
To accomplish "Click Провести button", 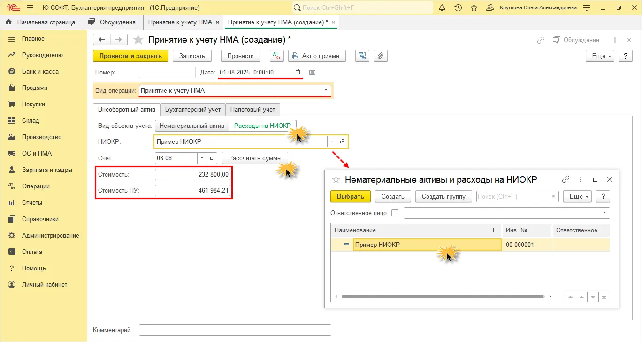I will pos(241,56).
